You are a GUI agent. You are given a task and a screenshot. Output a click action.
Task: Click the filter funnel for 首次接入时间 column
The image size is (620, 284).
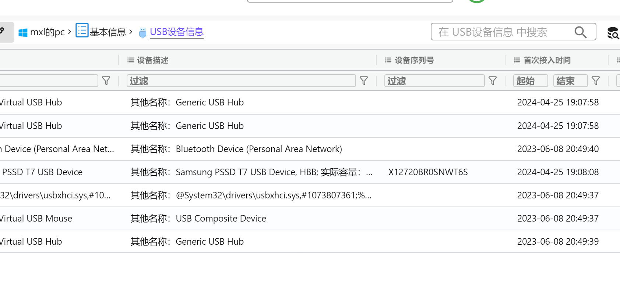pyautogui.click(x=596, y=81)
